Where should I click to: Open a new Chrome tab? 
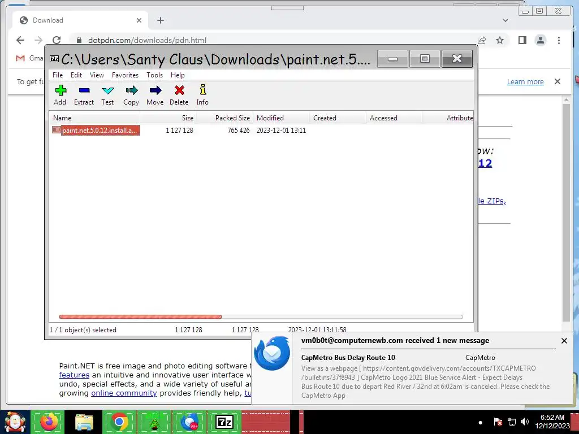coord(160,20)
